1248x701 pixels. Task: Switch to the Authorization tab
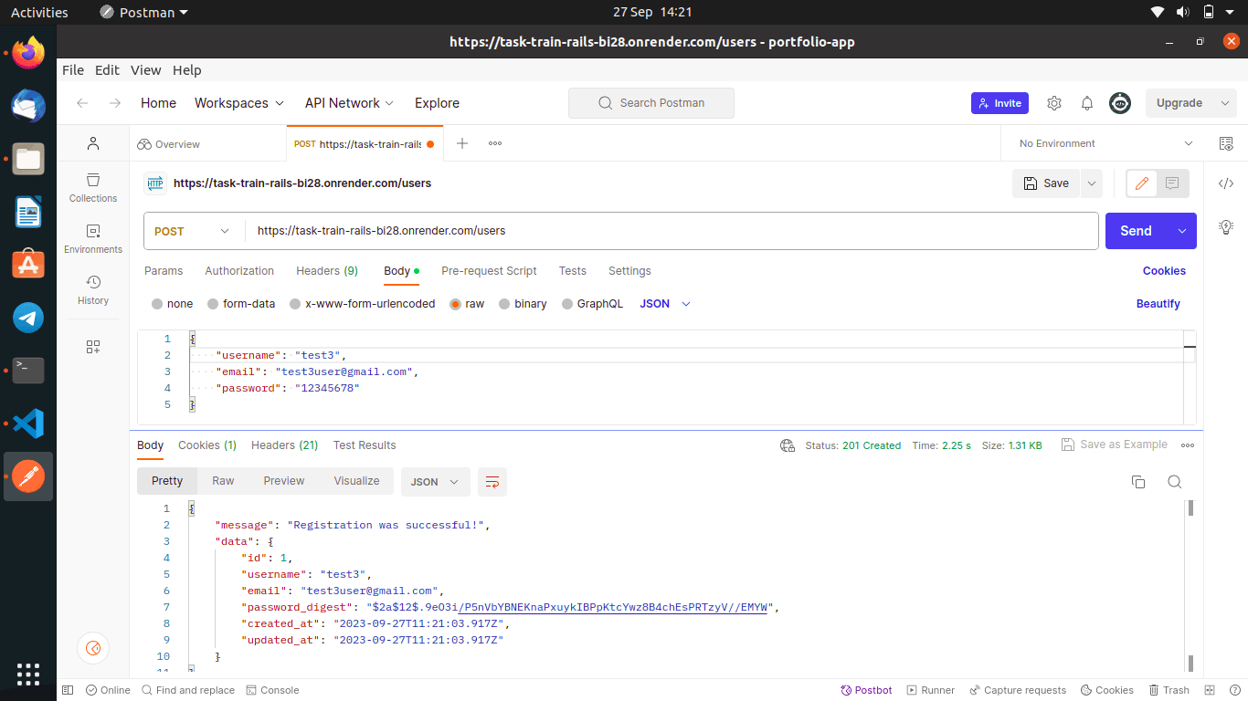[239, 271]
